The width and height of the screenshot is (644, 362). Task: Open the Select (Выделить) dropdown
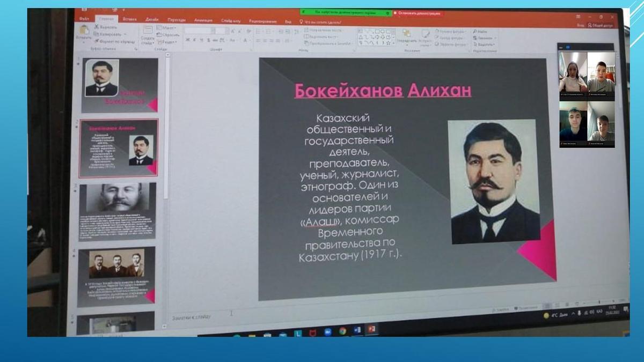[484, 45]
